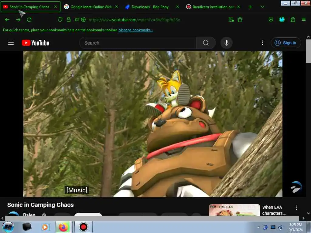Click the Firefox account circle icon
311x233 pixels.
tap(282, 19)
